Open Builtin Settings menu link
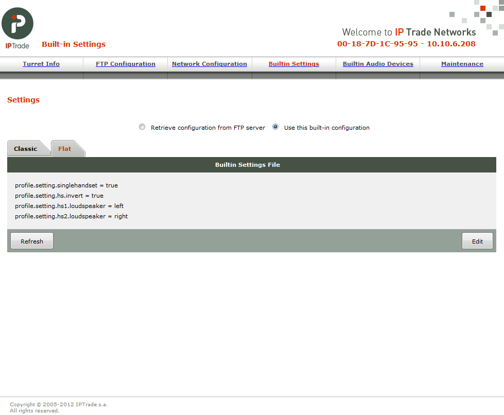 pos(294,64)
